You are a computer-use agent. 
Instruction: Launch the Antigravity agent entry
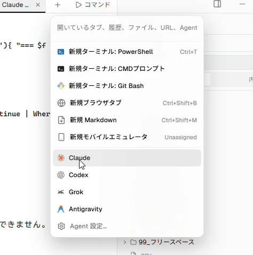click(127, 209)
